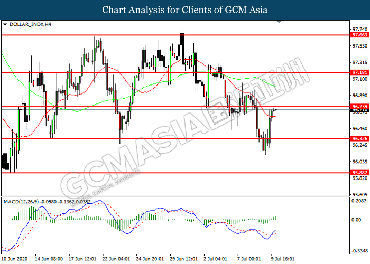The image size is (370, 264).
Task: Click the 0.2087 MACD scale value
Action: tap(359, 201)
